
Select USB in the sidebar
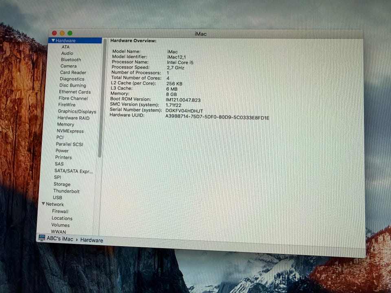[x=57, y=198]
